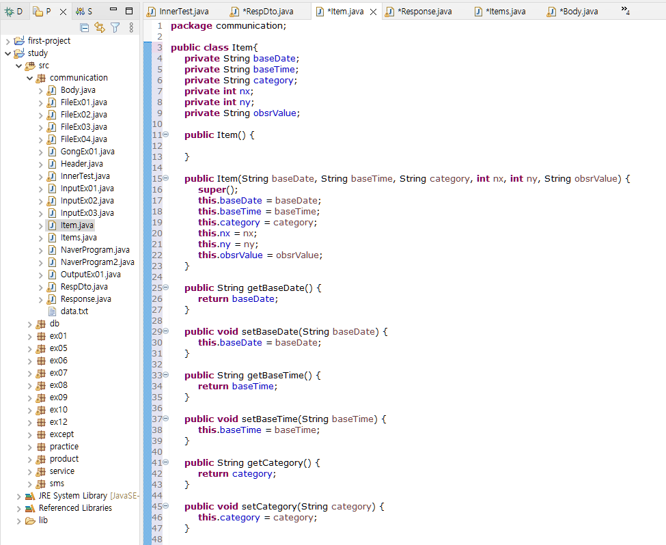Switch to the S view tab
666x545 pixels.
tap(83, 12)
